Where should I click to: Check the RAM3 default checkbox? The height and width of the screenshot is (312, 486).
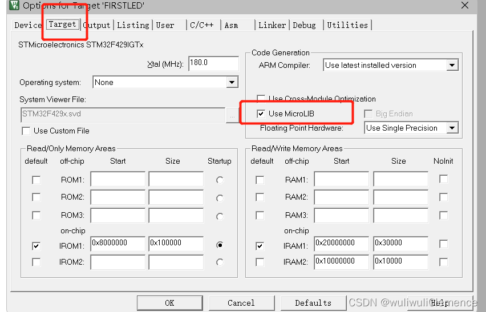[x=260, y=216]
